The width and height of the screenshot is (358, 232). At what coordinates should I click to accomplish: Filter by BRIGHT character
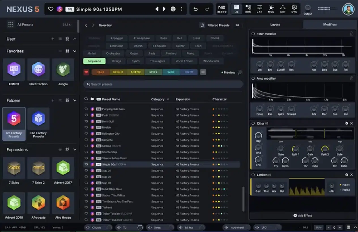coord(118,72)
